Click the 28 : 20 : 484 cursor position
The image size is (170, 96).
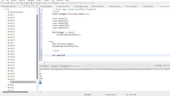(131, 95)
